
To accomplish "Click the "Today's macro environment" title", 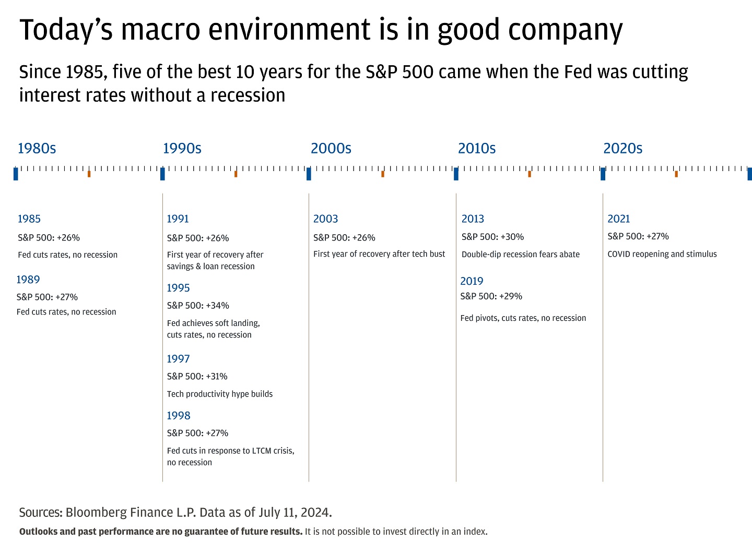I will pos(321,29).
